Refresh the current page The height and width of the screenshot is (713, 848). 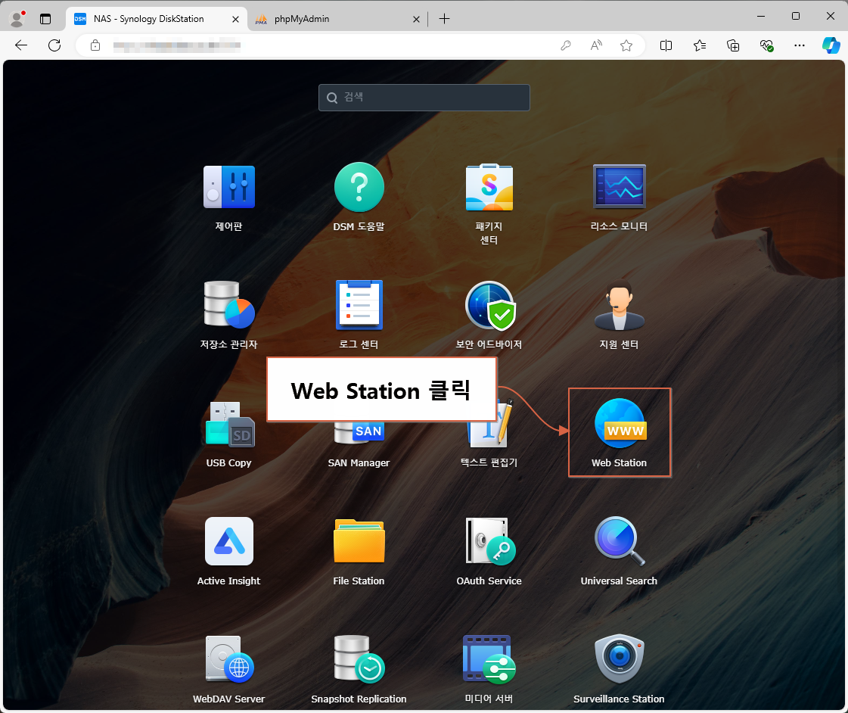click(54, 45)
